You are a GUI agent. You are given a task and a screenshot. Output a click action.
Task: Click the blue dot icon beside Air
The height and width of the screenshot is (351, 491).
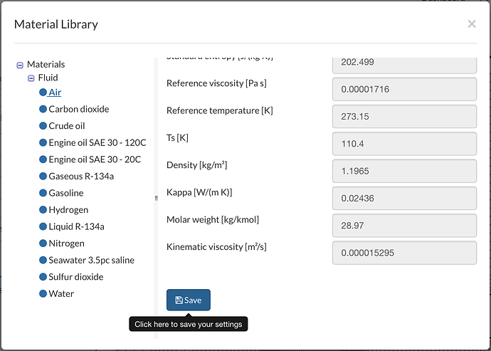pos(43,93)
